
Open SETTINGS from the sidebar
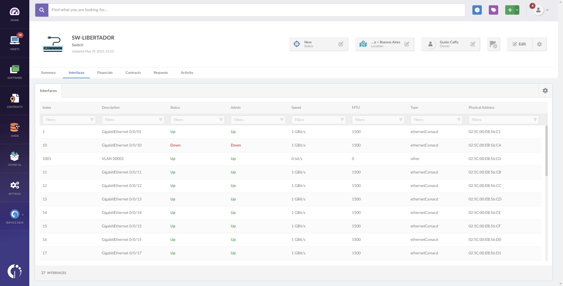pyautogui.click(x=15, y=187)
